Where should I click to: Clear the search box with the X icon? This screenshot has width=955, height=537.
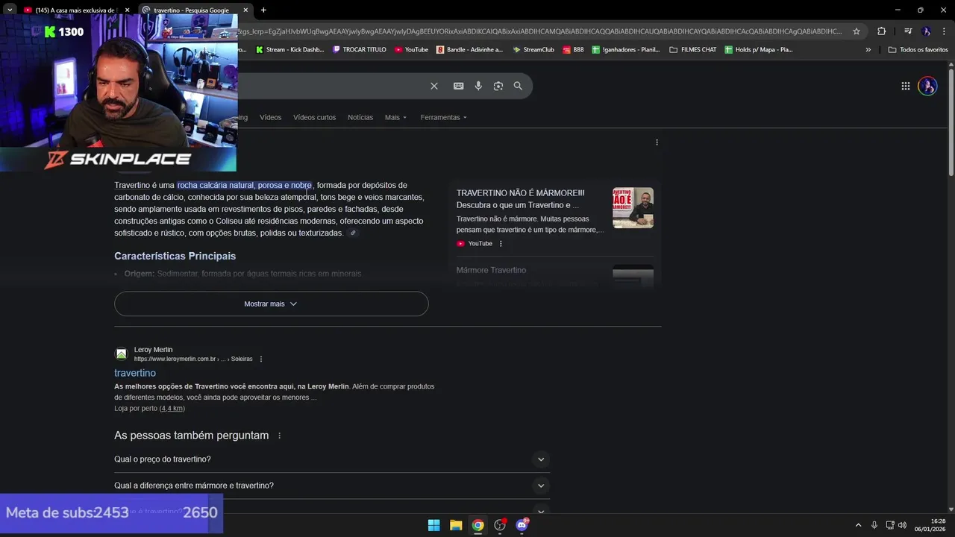434,86
